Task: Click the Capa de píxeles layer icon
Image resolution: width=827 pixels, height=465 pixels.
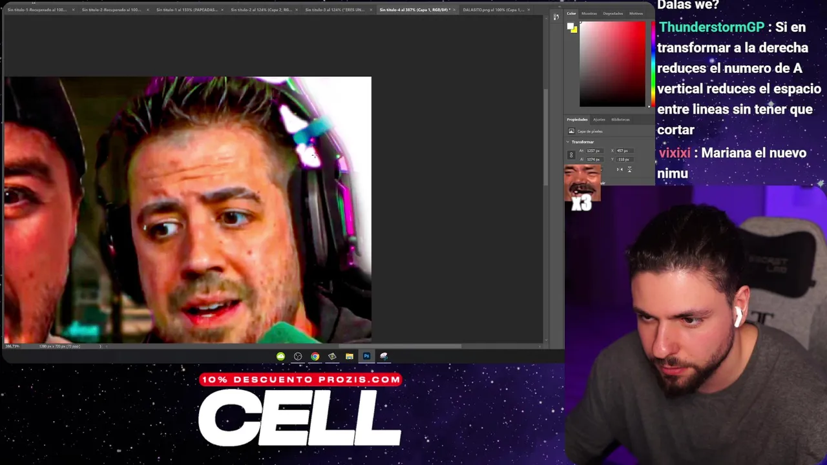Action: 571,131
